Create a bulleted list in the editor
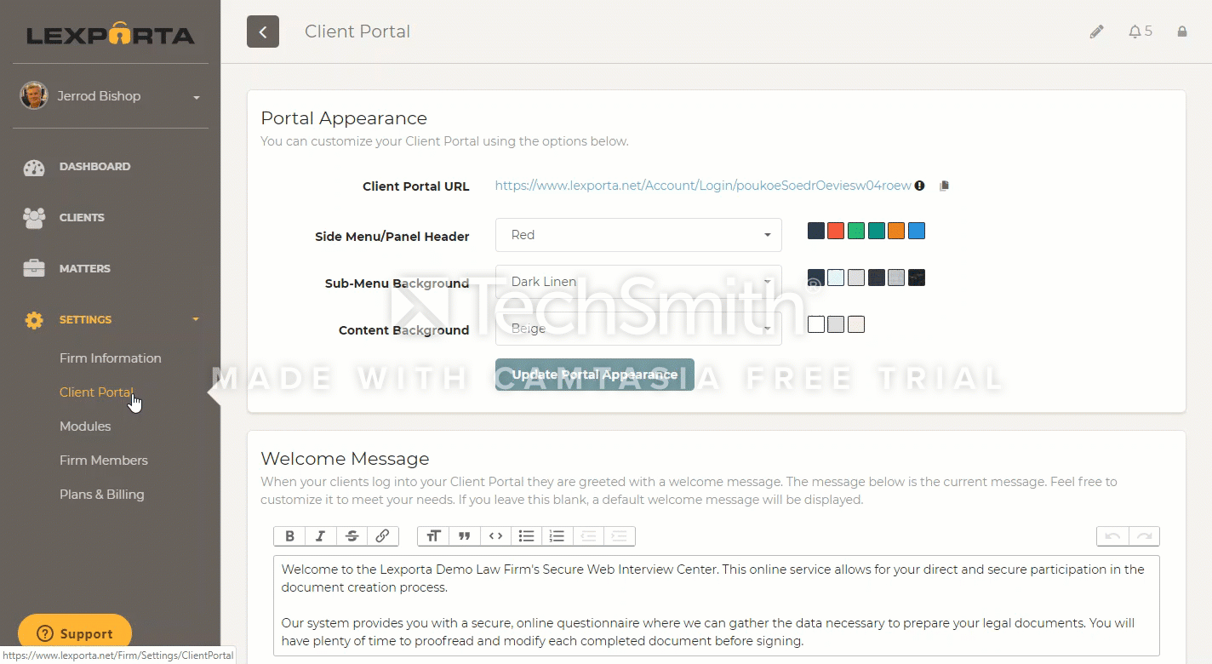This screenshot has height=664, width=1212. [x=526, y=535]
